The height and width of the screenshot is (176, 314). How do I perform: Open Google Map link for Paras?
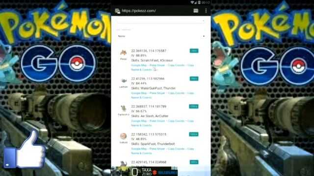click(x=139, y=65)
